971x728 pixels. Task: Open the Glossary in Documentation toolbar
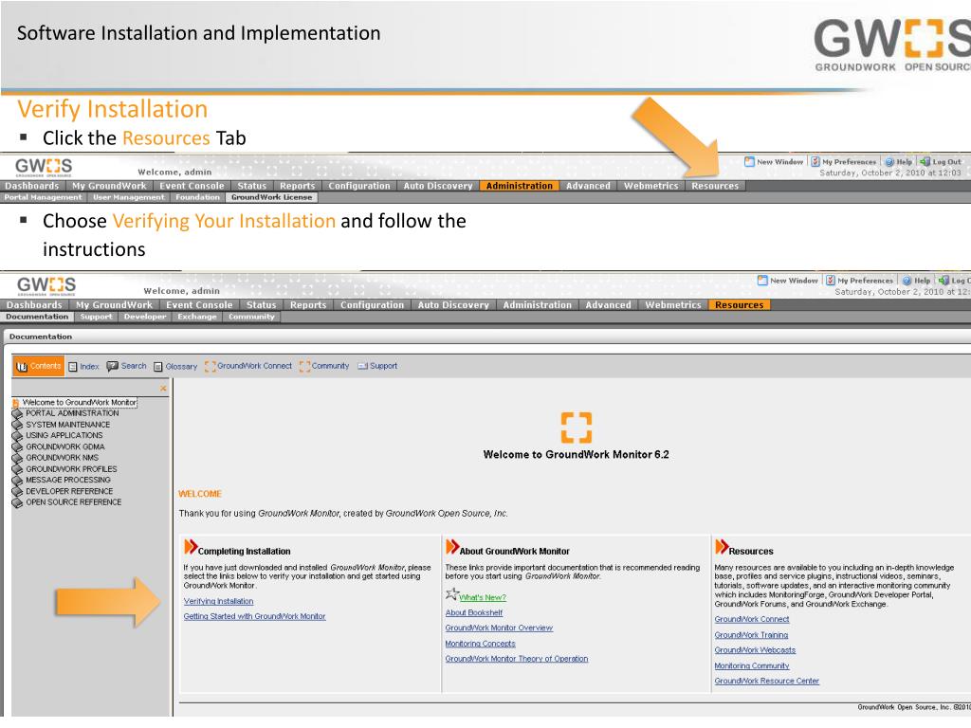pyautogui.click(x=175, y=367)
